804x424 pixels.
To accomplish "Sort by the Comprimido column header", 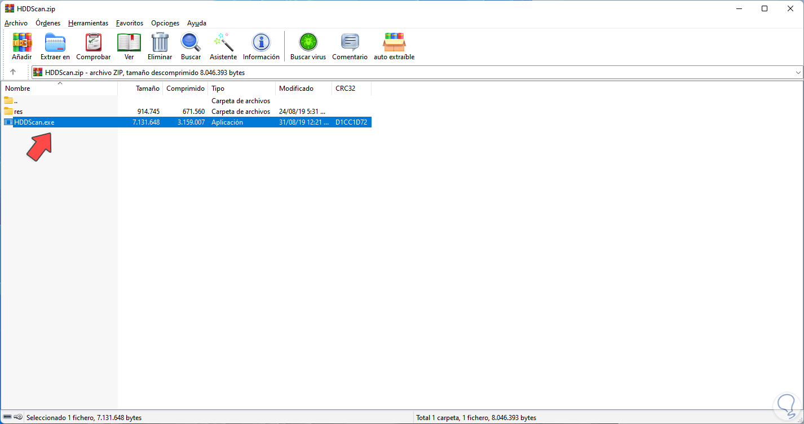I will click(185, 89).
